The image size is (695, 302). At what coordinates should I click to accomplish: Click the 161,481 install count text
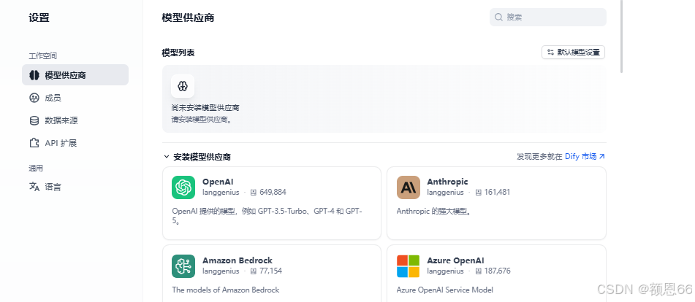tap(497, 193)
